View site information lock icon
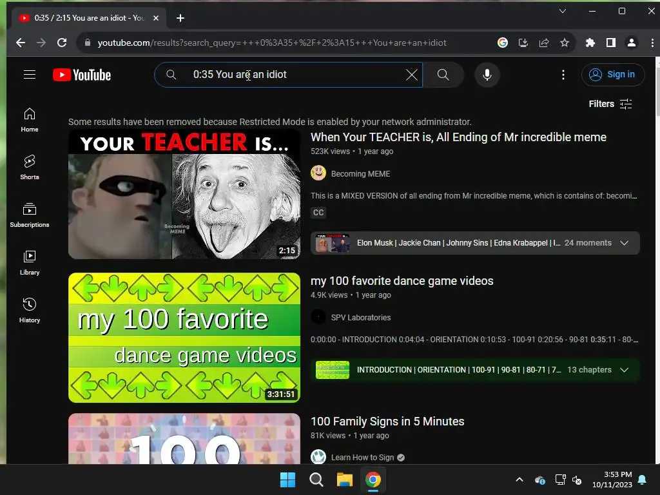Viewport: 660px width, 495px height. pyautogui.click(x=88, y=43)
